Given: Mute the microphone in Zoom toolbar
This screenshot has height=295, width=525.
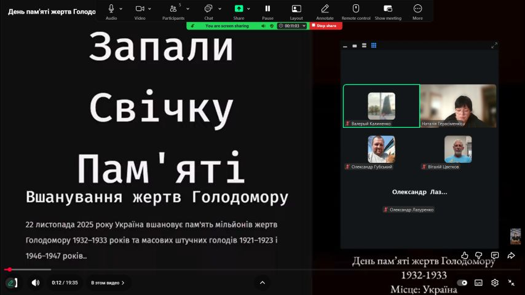Looking at the screenshot, I should (x=111, y=9).
